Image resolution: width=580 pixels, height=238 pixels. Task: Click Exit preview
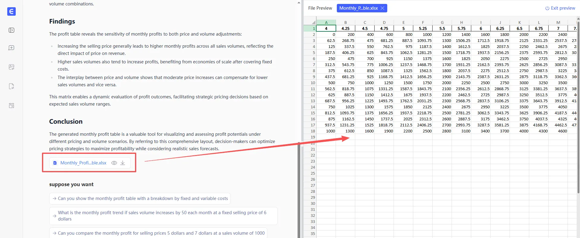560,8
